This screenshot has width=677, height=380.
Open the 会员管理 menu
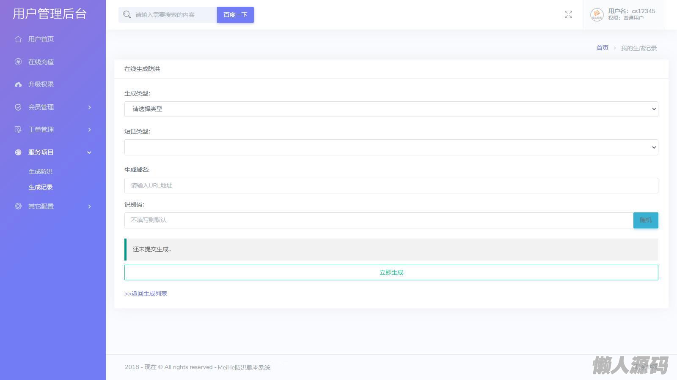pyautogui.click(x=41, y=107)
